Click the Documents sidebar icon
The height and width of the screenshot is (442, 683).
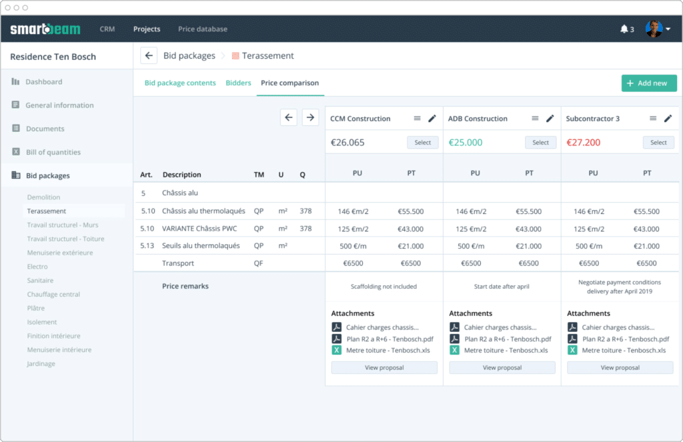15,128
